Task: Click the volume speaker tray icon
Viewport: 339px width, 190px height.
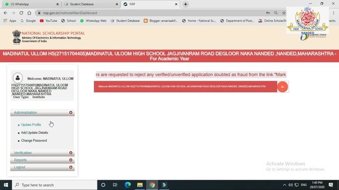Action: [291, 185]
